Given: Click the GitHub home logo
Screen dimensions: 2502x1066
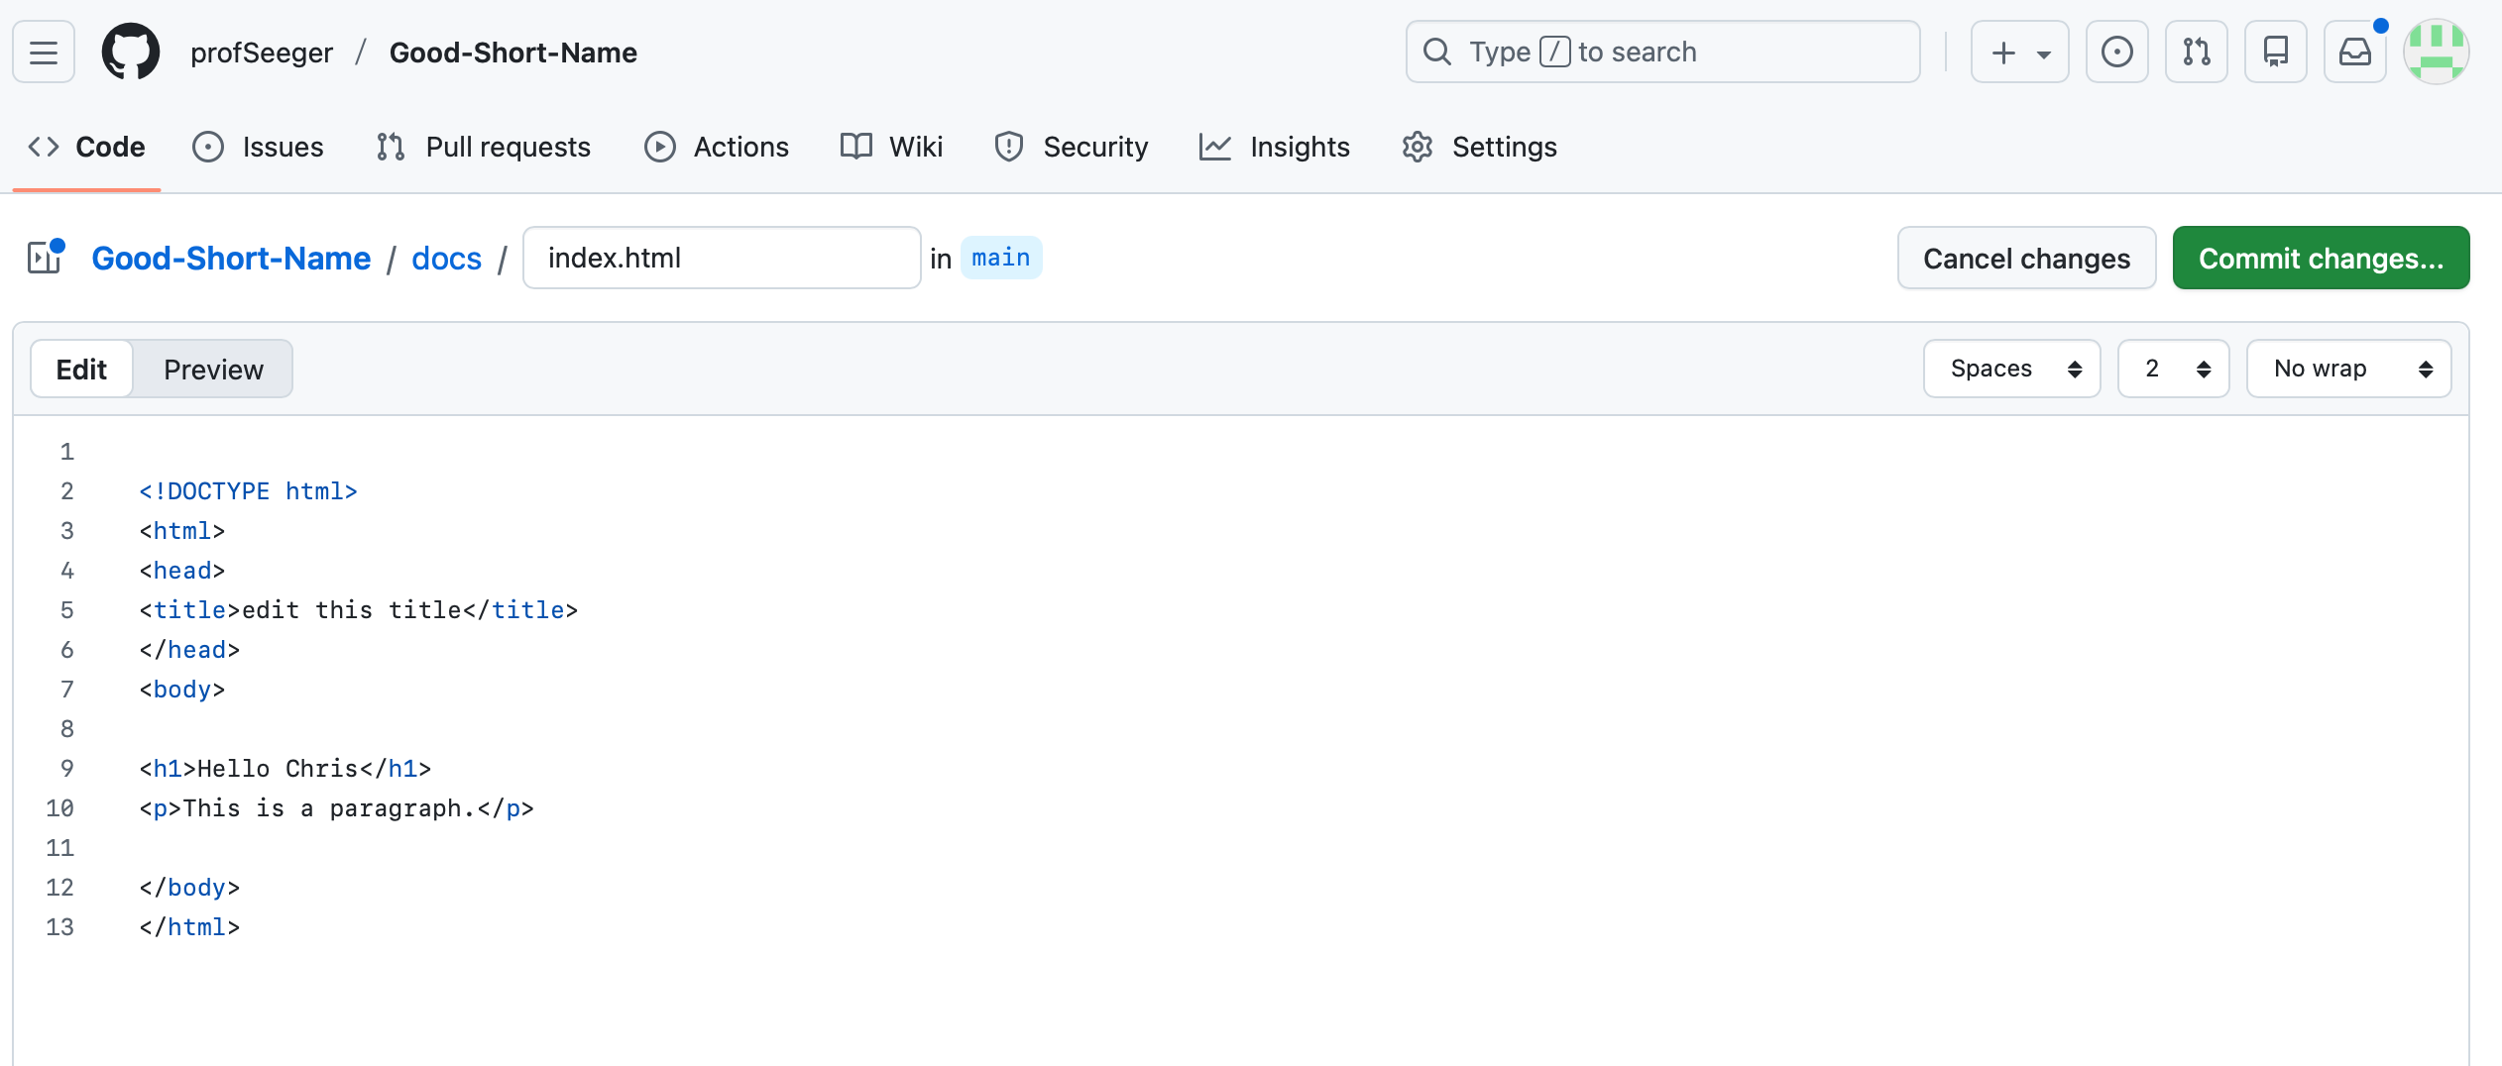Looking at the screenshot, I should coord(130,51).
